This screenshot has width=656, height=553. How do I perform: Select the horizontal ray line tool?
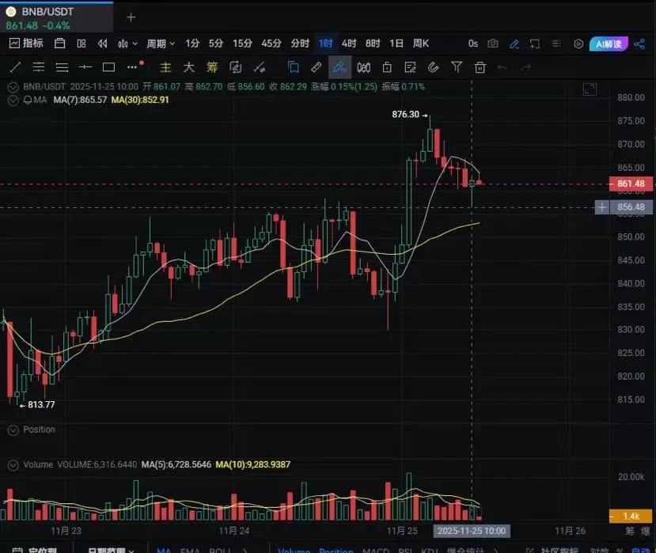tap(85, 67)
